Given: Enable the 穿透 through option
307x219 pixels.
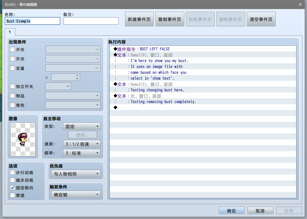Looking at the screenshot, I should click(x=12, y=195).
